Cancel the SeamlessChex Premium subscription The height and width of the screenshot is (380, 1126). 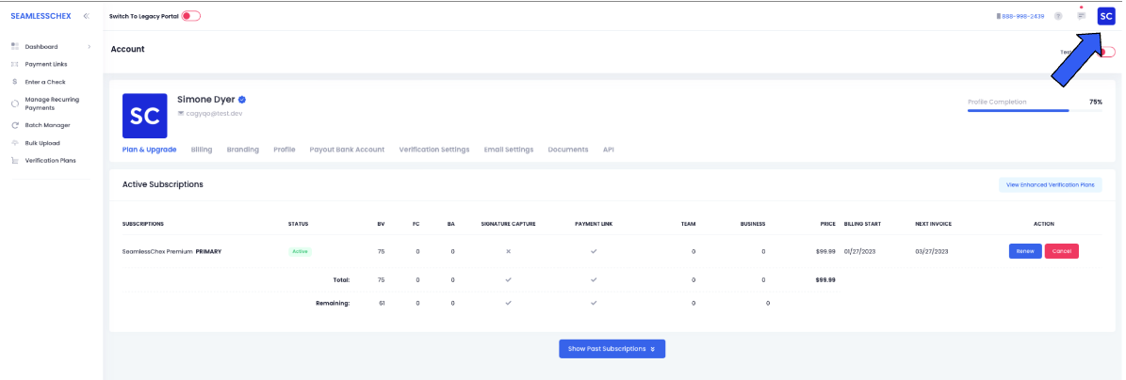click(1061, 252)
